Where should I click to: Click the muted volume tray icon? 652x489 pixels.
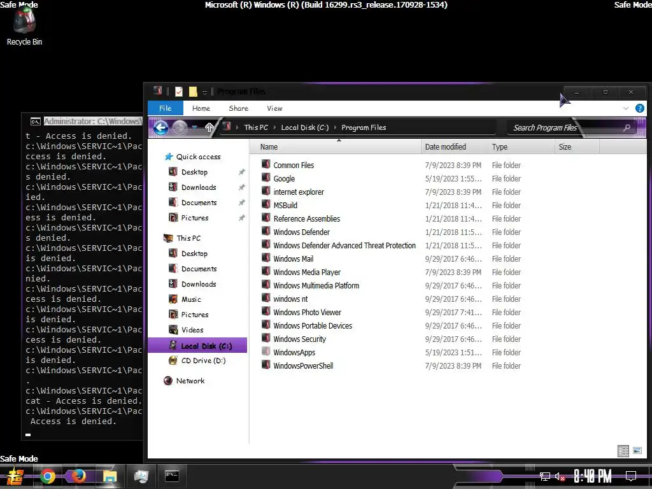tap(560, 476)
